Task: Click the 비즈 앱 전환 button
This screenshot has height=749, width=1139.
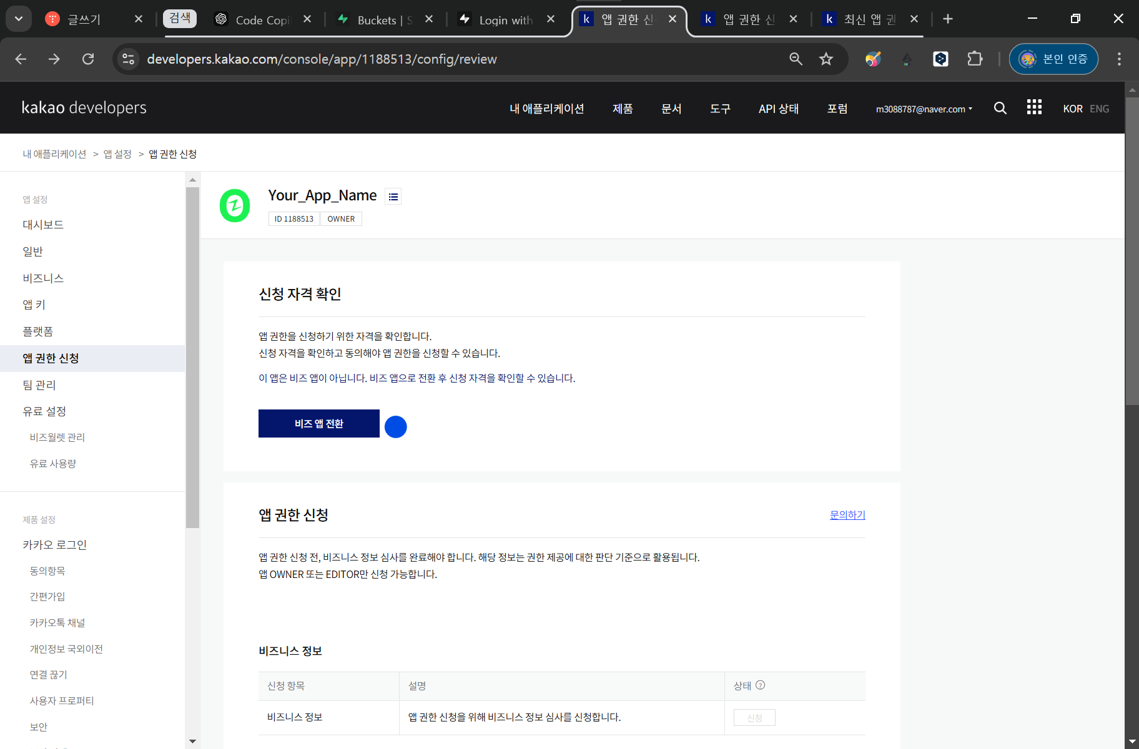Action: 319,424
